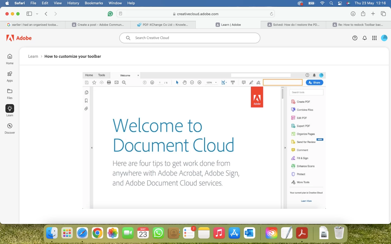Click Share button in tutorial image
This screenshot has width=391, height=244.
pyautogui.click(x=314, y=82)
